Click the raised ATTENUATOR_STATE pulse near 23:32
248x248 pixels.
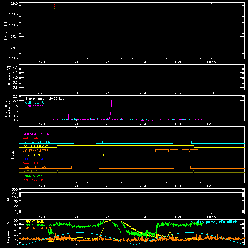coord(116,133)
